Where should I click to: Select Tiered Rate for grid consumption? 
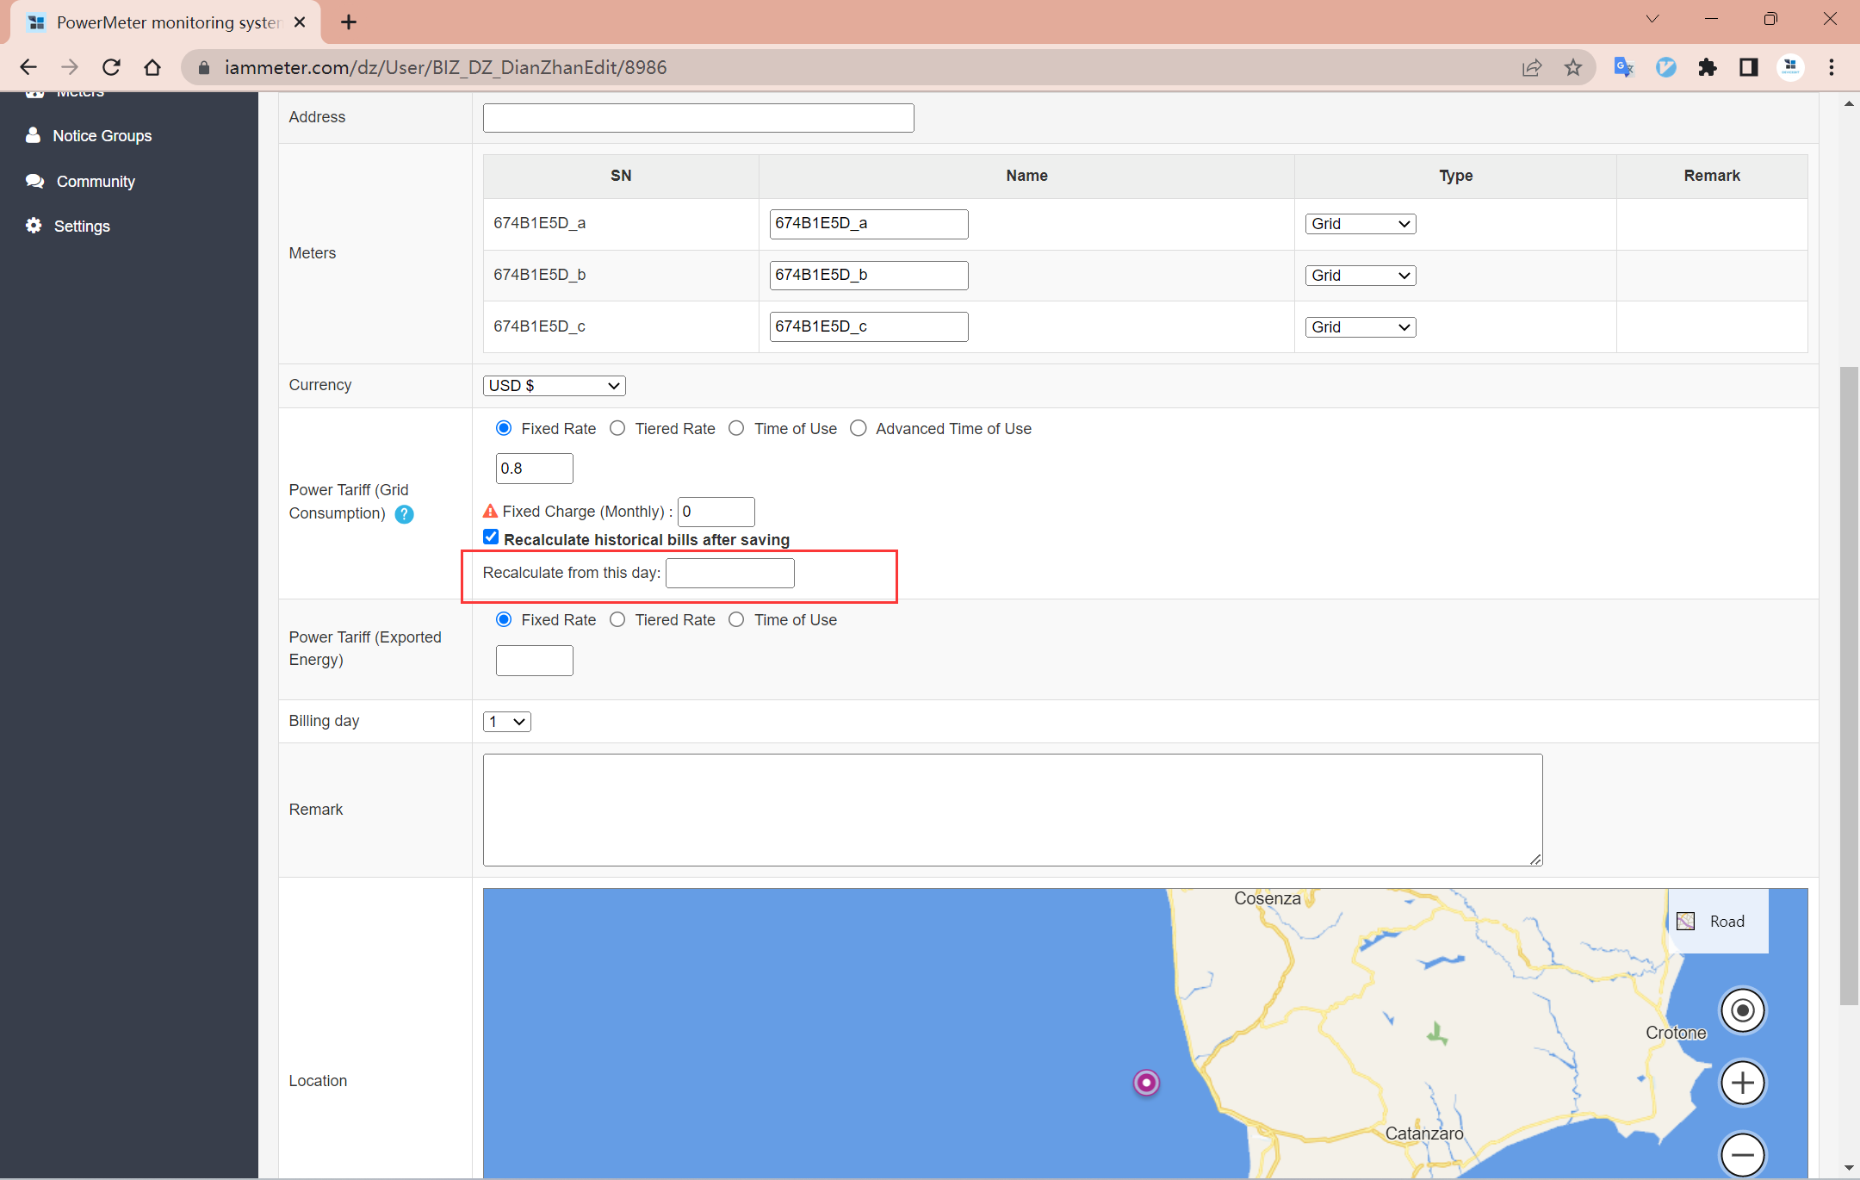pos(617,428)
